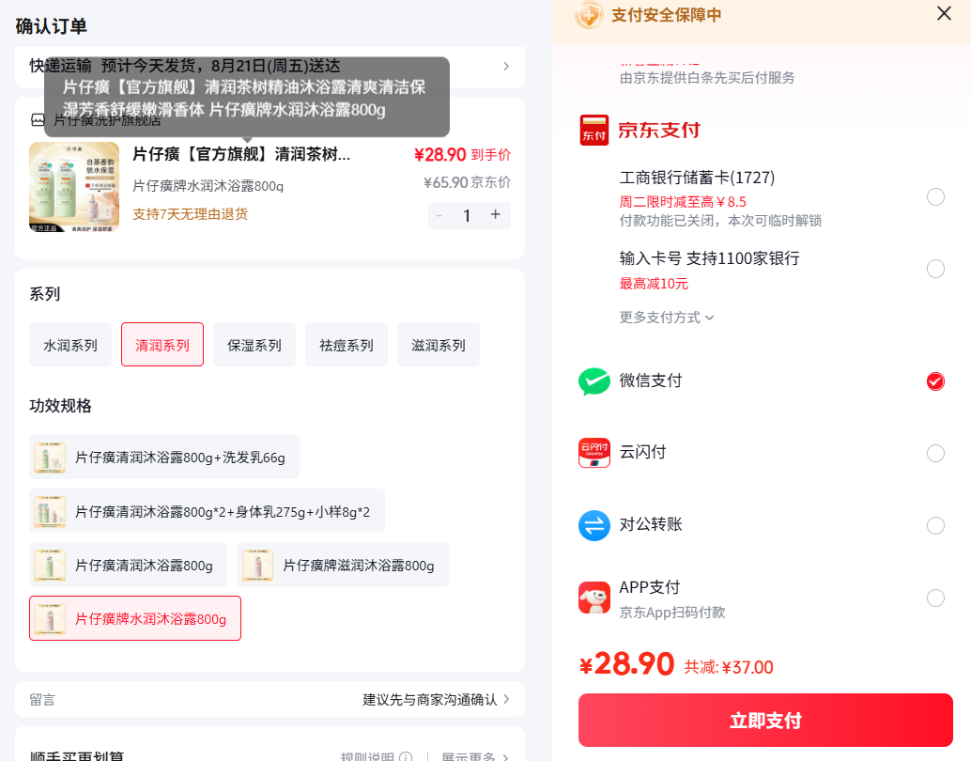This screenshot has height=761, width=971.
Task: Click the JD APP支付 dog icon
Action: (593, 598)
